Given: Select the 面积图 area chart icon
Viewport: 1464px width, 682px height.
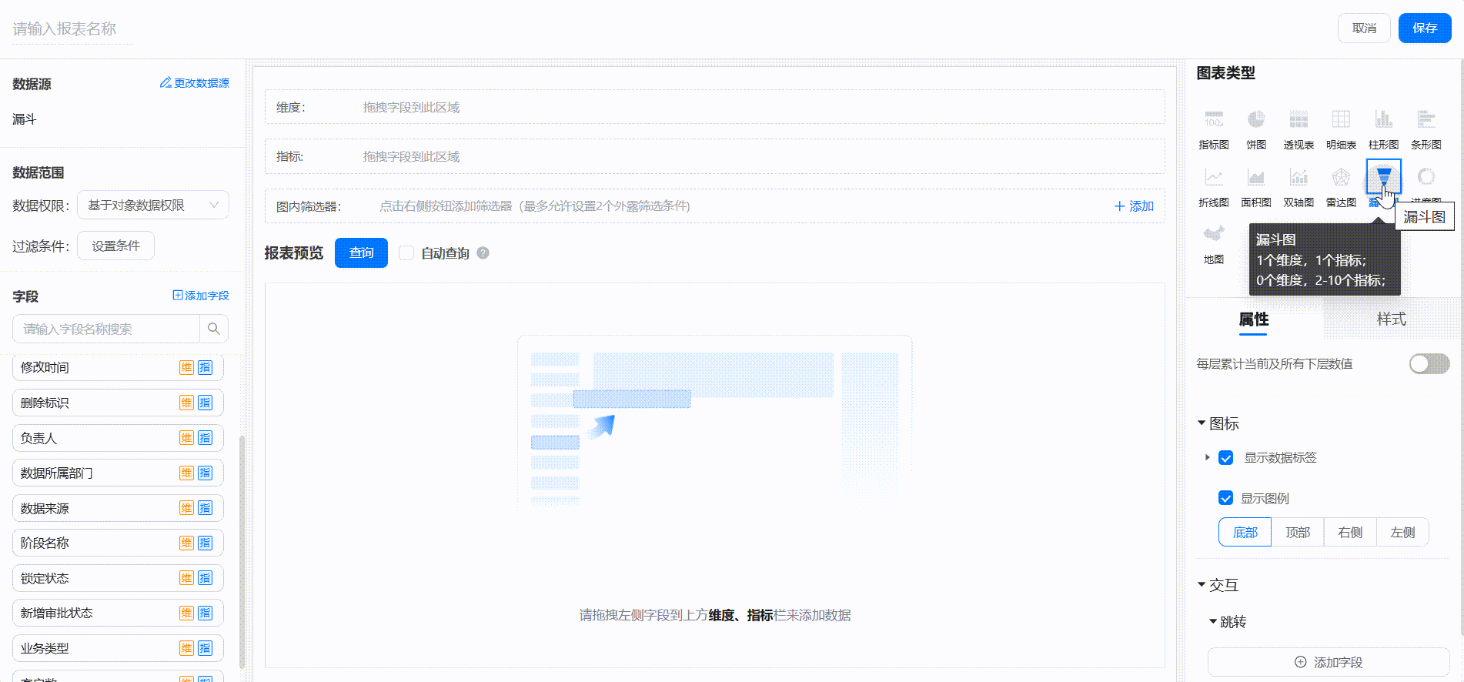Looking at the screenshot, I should [x=1256, y=177].
